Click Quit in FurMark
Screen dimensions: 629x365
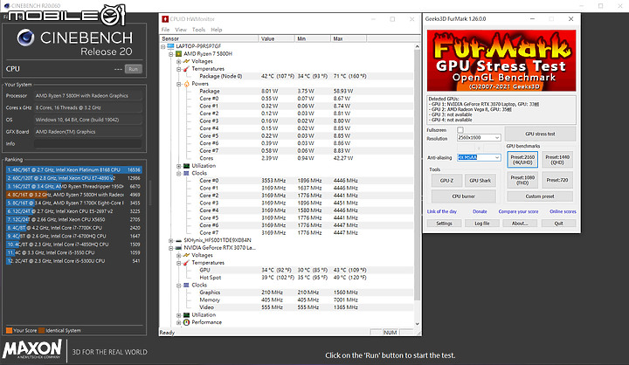click(558, 224)
